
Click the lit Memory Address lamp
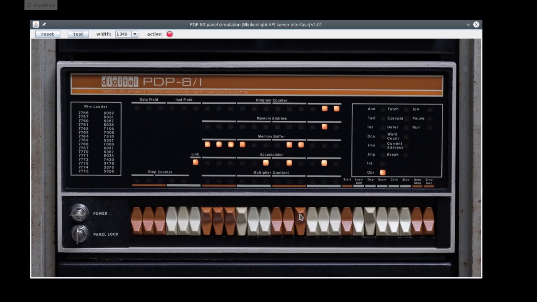coord(324,126)
